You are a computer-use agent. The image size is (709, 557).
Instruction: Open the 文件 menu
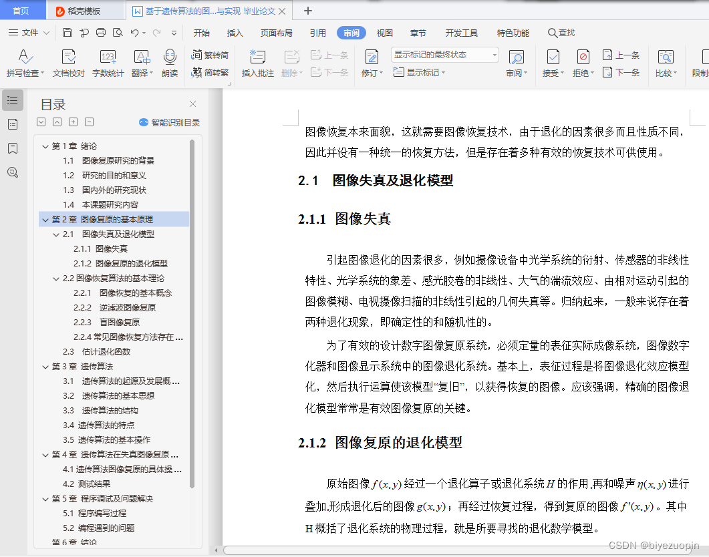[29, 33]
